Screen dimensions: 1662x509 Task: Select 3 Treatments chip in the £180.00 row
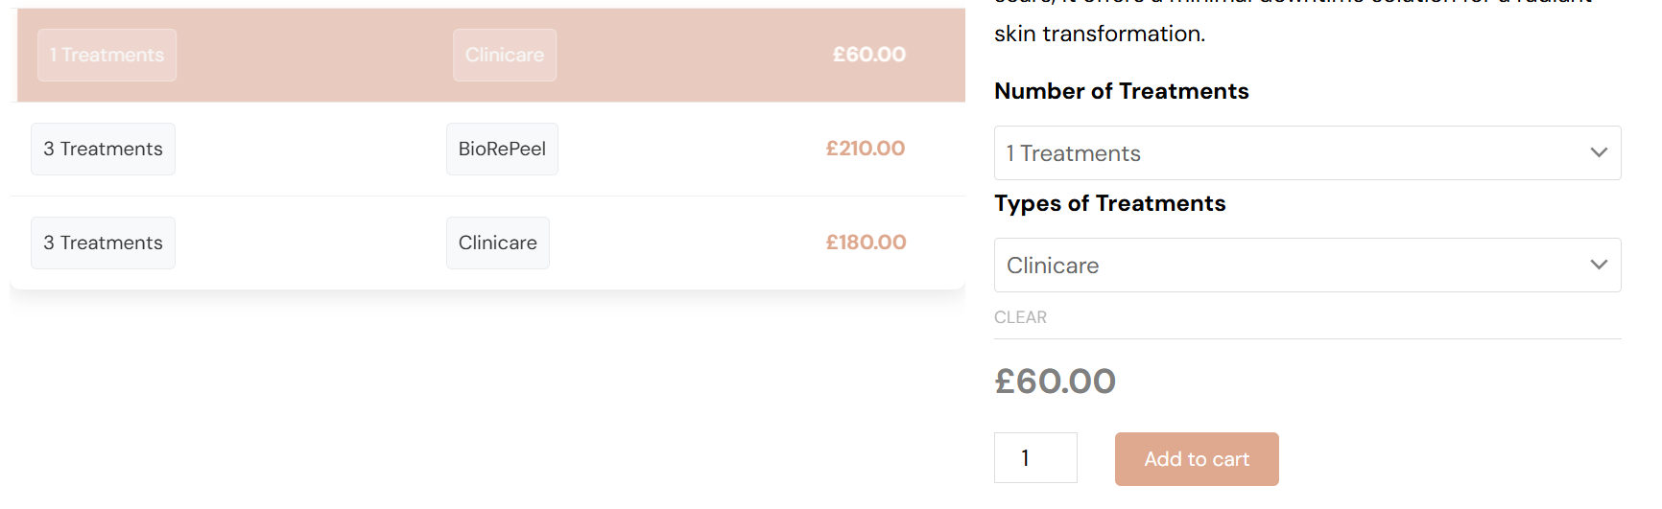click(x=103, y=243)
